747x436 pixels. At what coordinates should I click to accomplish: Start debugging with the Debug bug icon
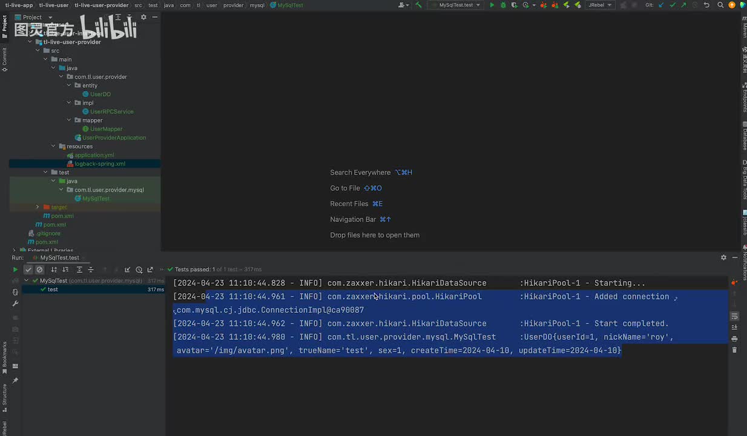[x=502, y=5]
